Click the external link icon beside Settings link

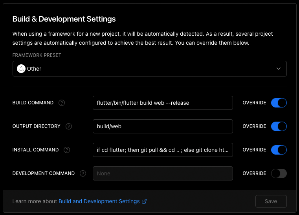(144, 201)
